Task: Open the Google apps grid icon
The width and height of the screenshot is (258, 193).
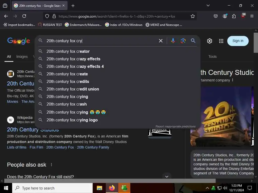Action: pos(221,41)
